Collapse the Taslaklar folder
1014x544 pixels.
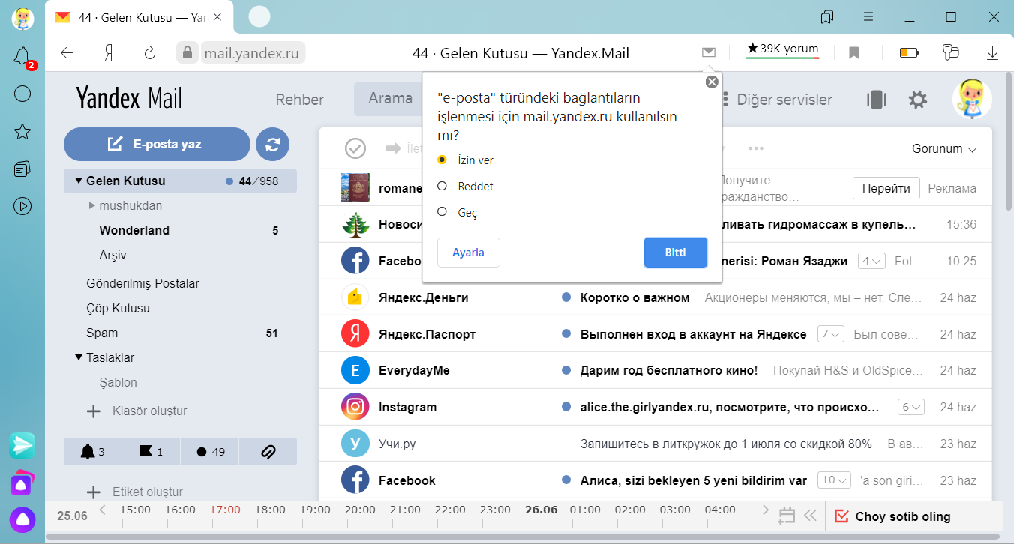coord(79,357)
